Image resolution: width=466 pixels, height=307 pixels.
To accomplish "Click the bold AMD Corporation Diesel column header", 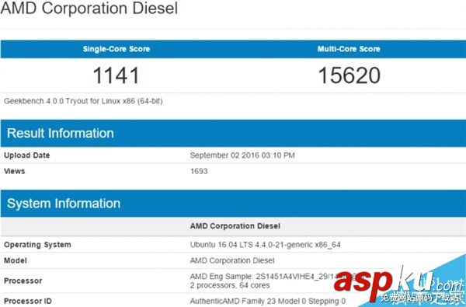I will (x=235, y=226).
